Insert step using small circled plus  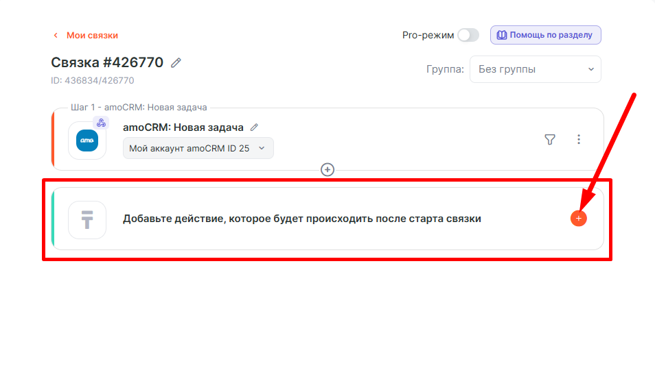[x=327, y=169]
